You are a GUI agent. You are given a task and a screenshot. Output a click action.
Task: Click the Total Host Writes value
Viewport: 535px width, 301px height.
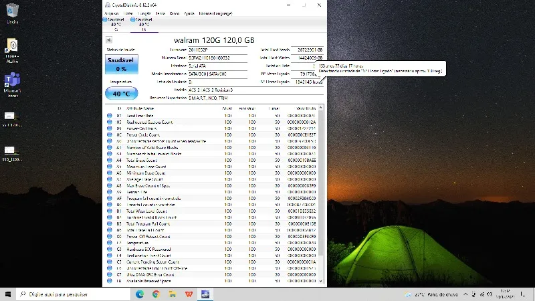click(x=307, y=58)
